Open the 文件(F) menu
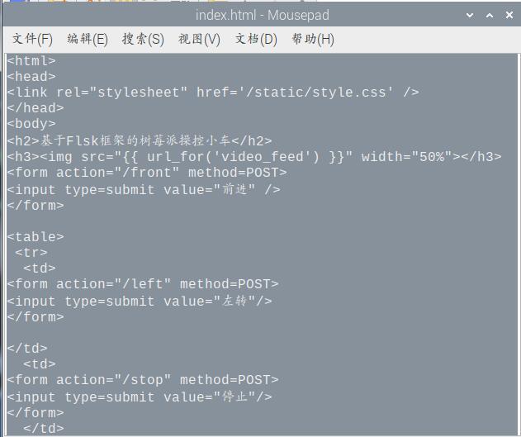Image resolution: width=521 pixels, height=437 pixels. (32, 39)
